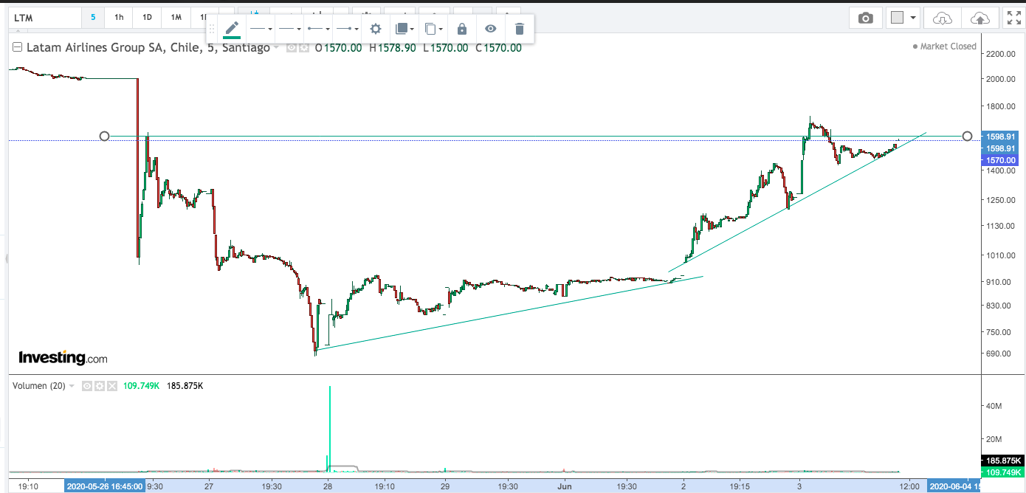Collapse the Latam Airlines legend with minus box
The height and width of the screenshot is (493, 1026).
(x=17, y=48)
